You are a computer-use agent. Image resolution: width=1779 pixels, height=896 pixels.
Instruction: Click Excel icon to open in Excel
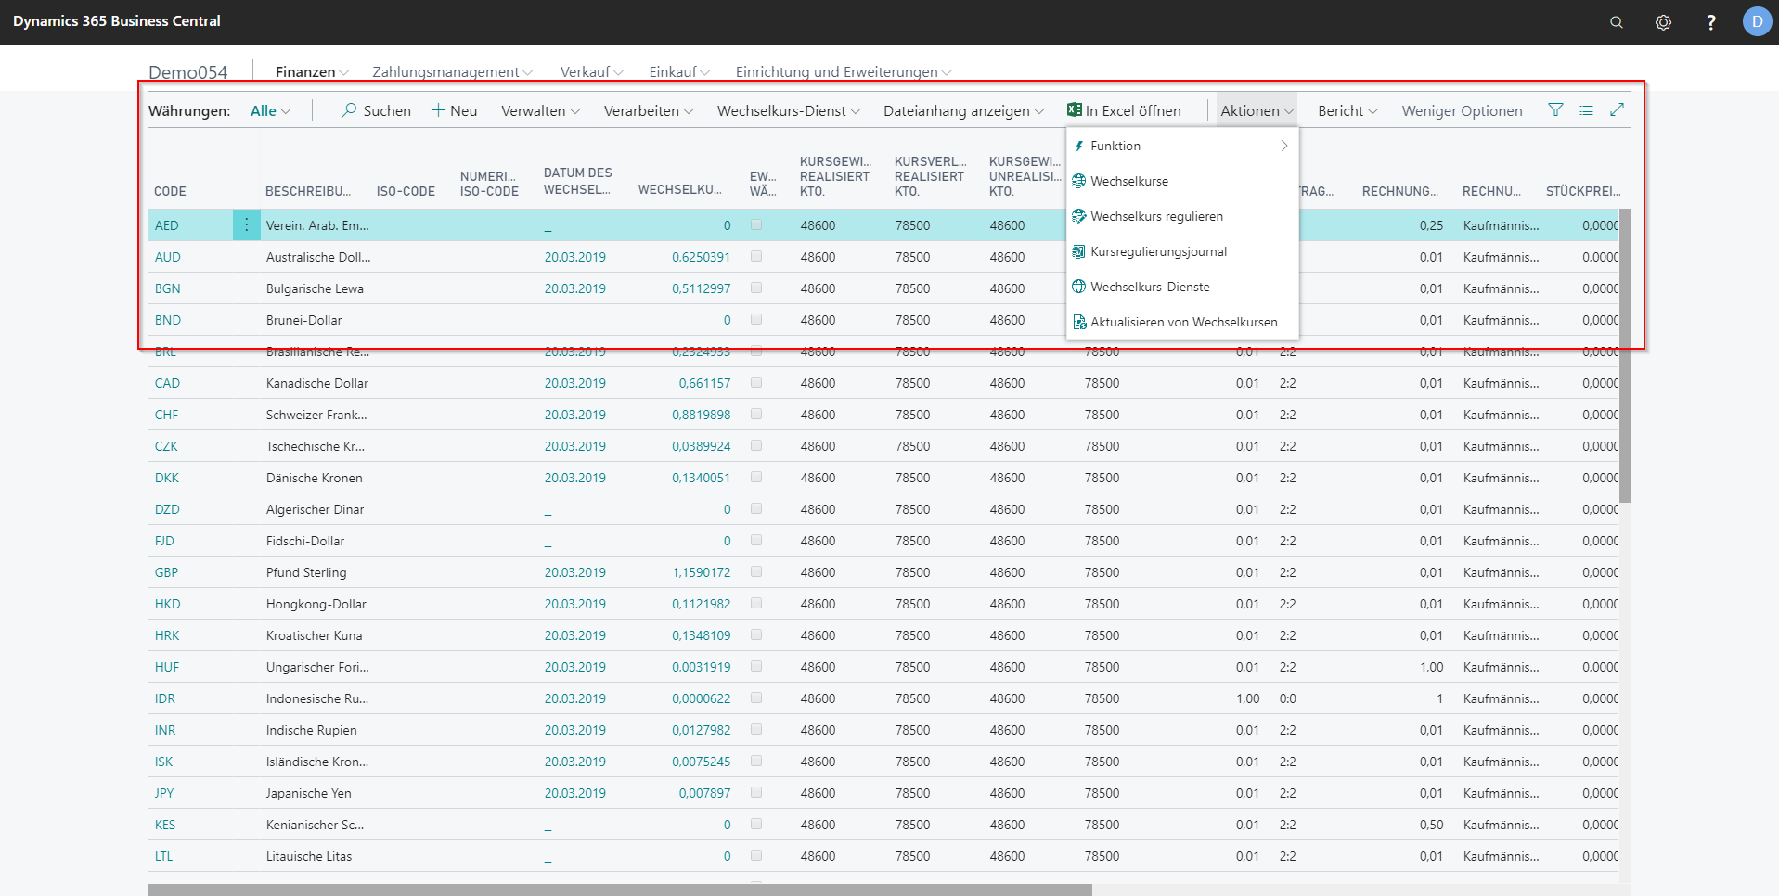[1075, 110]
